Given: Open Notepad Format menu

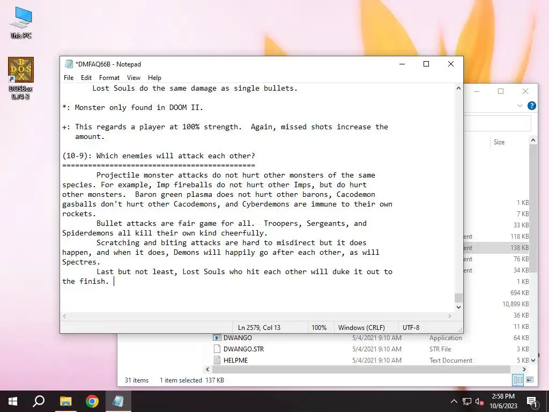Looking at the screenshot, I should (x=109, y=78).
